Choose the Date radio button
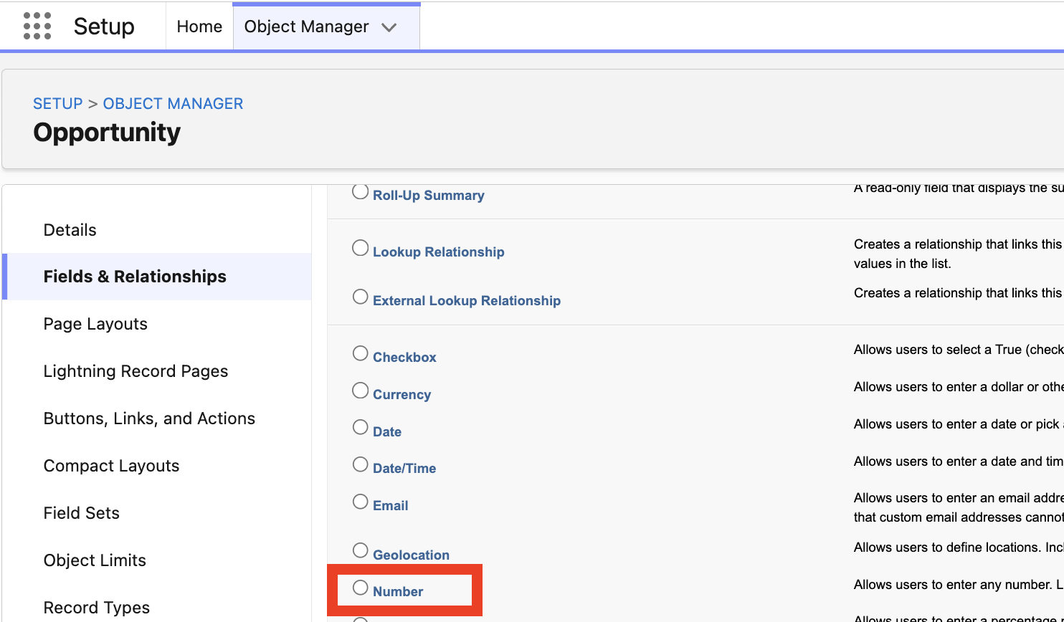 tap(361, 427)
